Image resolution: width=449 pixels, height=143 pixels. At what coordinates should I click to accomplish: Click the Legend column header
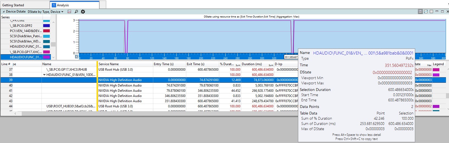pyautogui.click(x=438, y=64)
